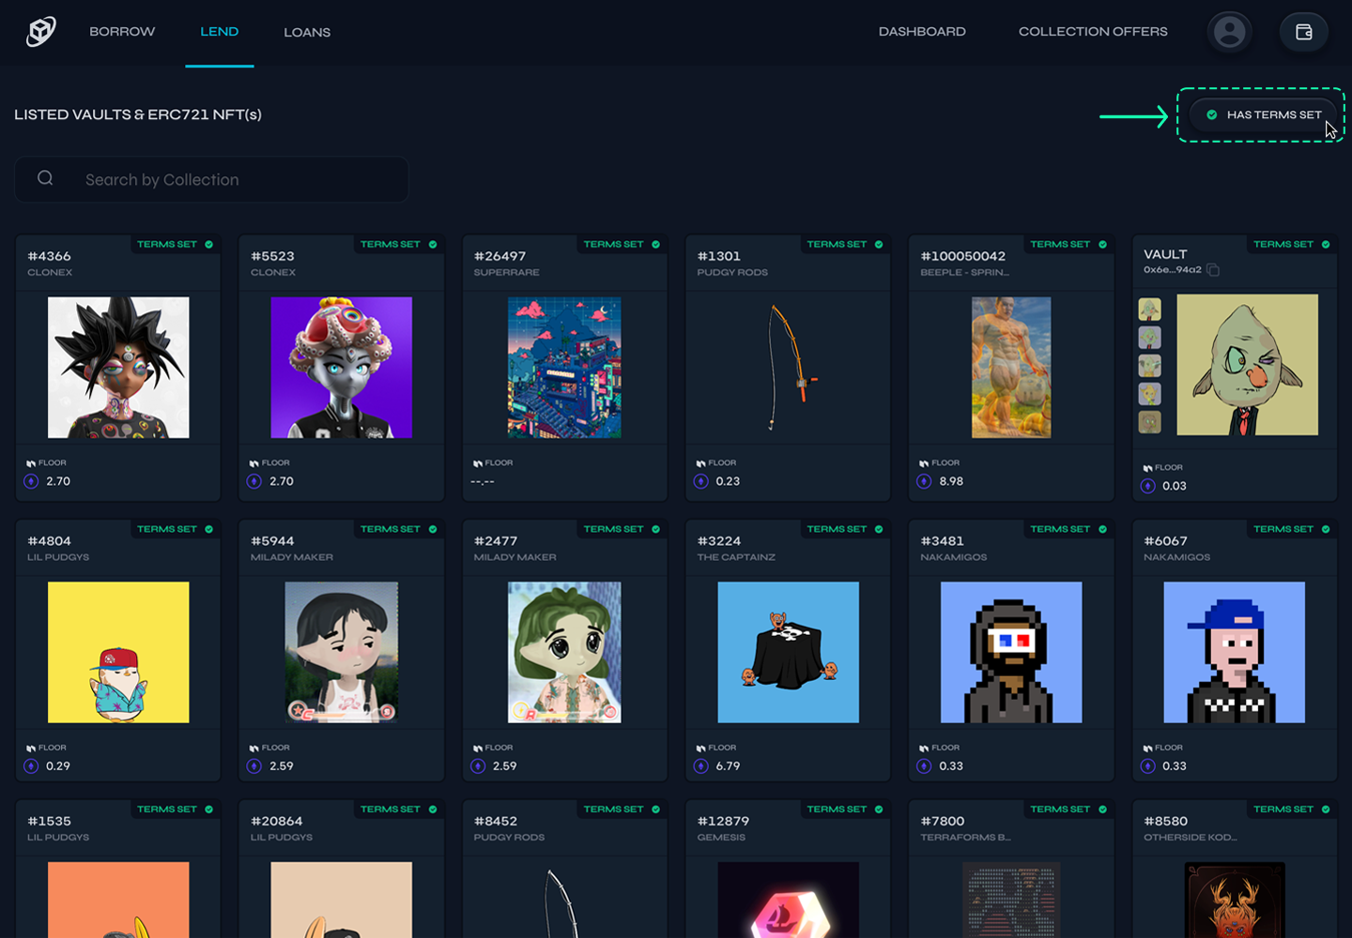Open Otherside Koda #8580 image
The image size is (1352, 938).
[1234, 900]
